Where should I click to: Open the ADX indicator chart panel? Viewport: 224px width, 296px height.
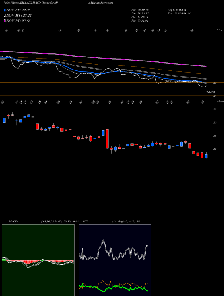pyautogui.click(x=115, y=260)
